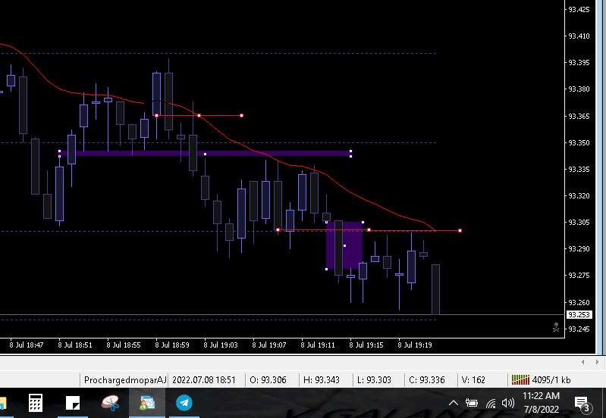Click the 93.320 price scale label
This screenshot has width=606, height=418.
point(579,195)
